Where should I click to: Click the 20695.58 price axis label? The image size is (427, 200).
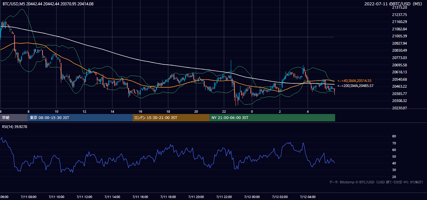point(399,65)
